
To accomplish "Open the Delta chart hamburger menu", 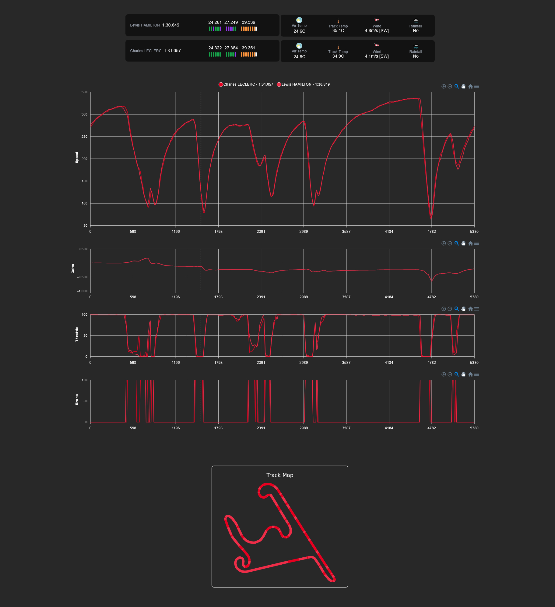I will coord(477,243).
